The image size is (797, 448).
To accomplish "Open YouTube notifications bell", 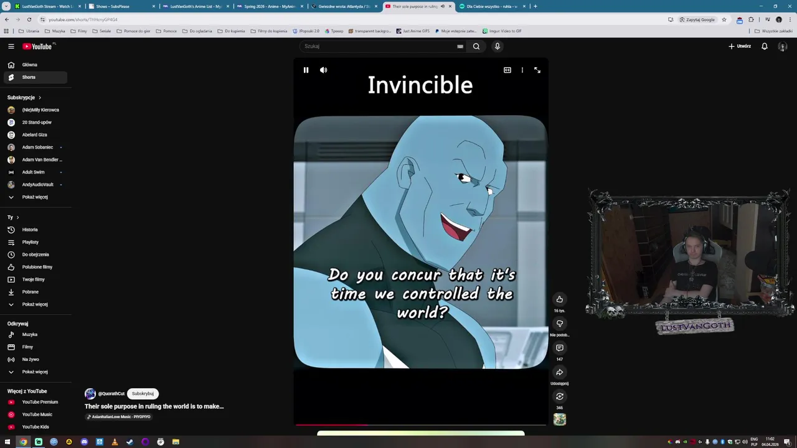I will 765,46.
